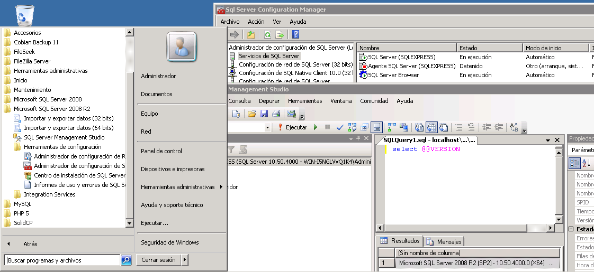
Task: Click the search magnifier button in Start menu
Action: point(126,260)
